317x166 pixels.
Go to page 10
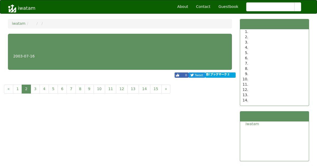(x=99, y=89)
